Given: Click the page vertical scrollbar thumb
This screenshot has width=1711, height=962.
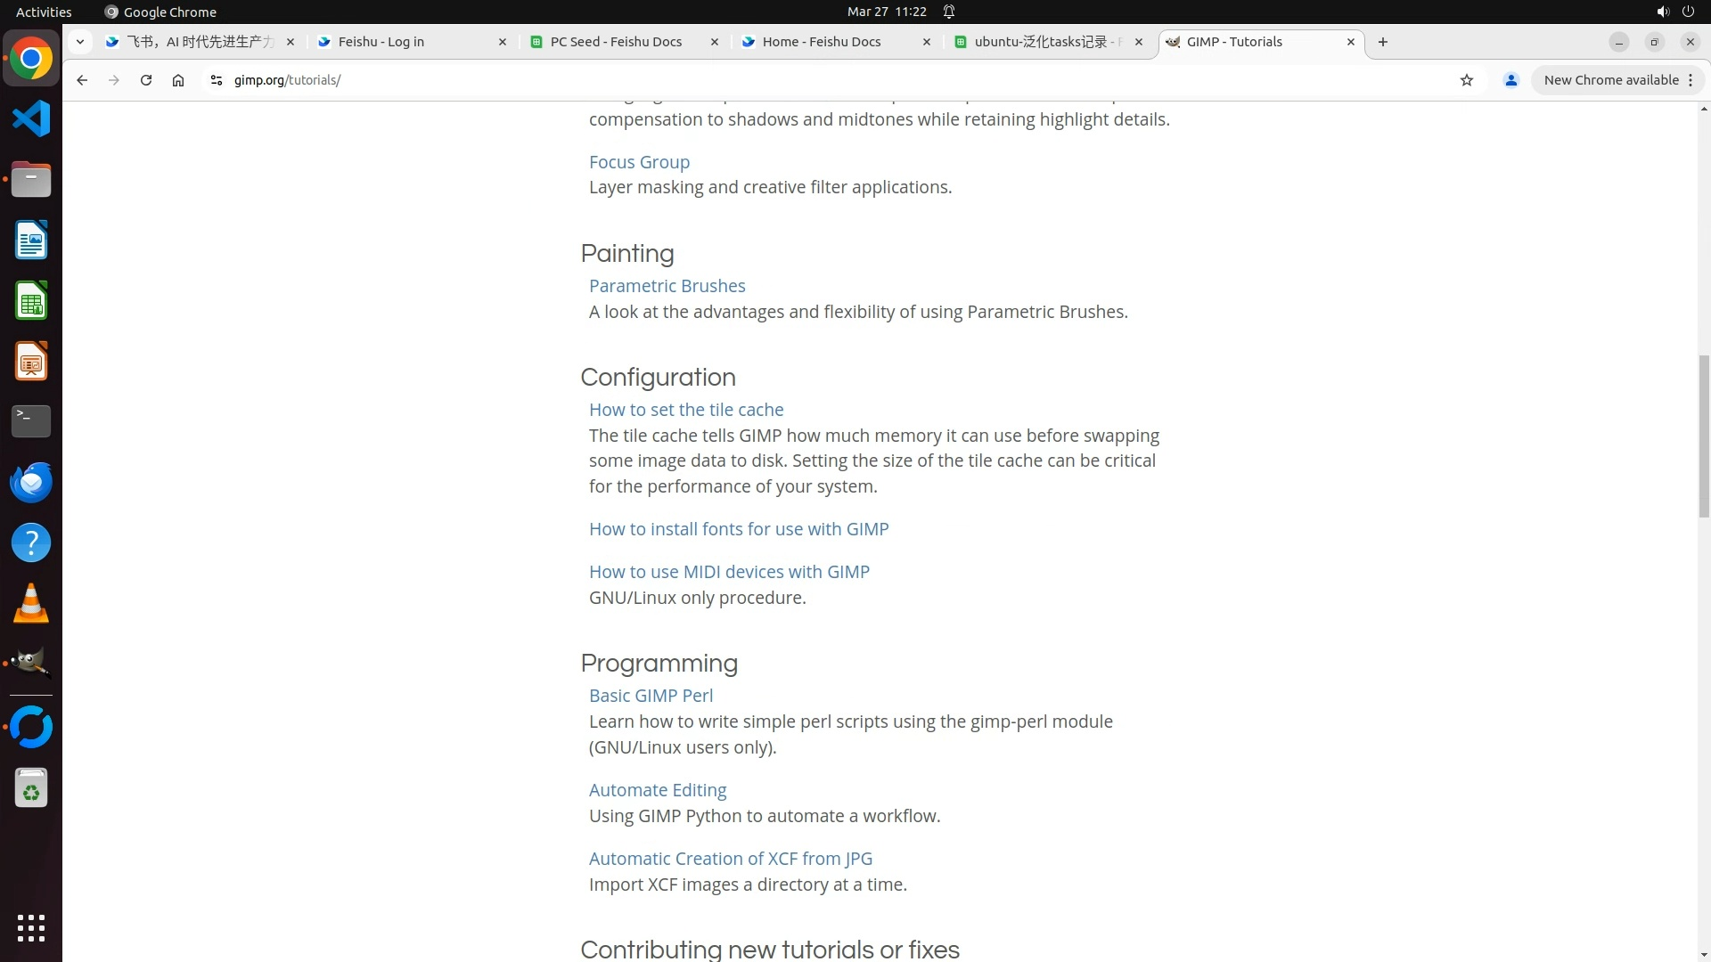Looking at the screenshot, I should pyautogui.click(x=1704, y=436).
